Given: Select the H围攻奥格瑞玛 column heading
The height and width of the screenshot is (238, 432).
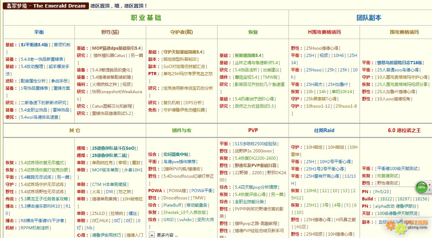Looking at the screenshot, I should (x=324, y=32).
